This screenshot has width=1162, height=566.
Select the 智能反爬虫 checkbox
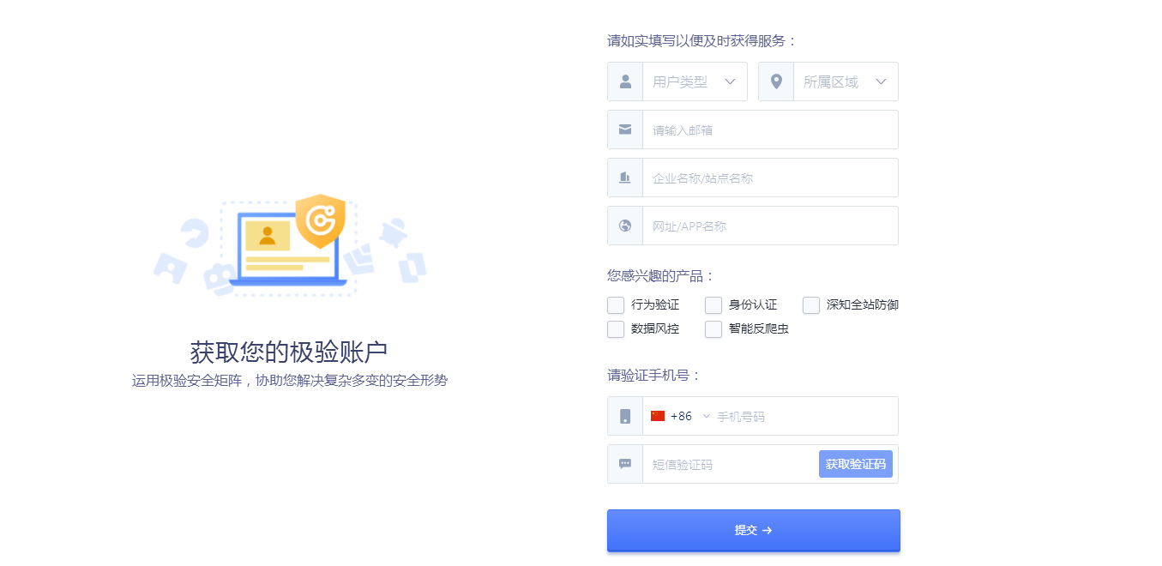[713, 329]
